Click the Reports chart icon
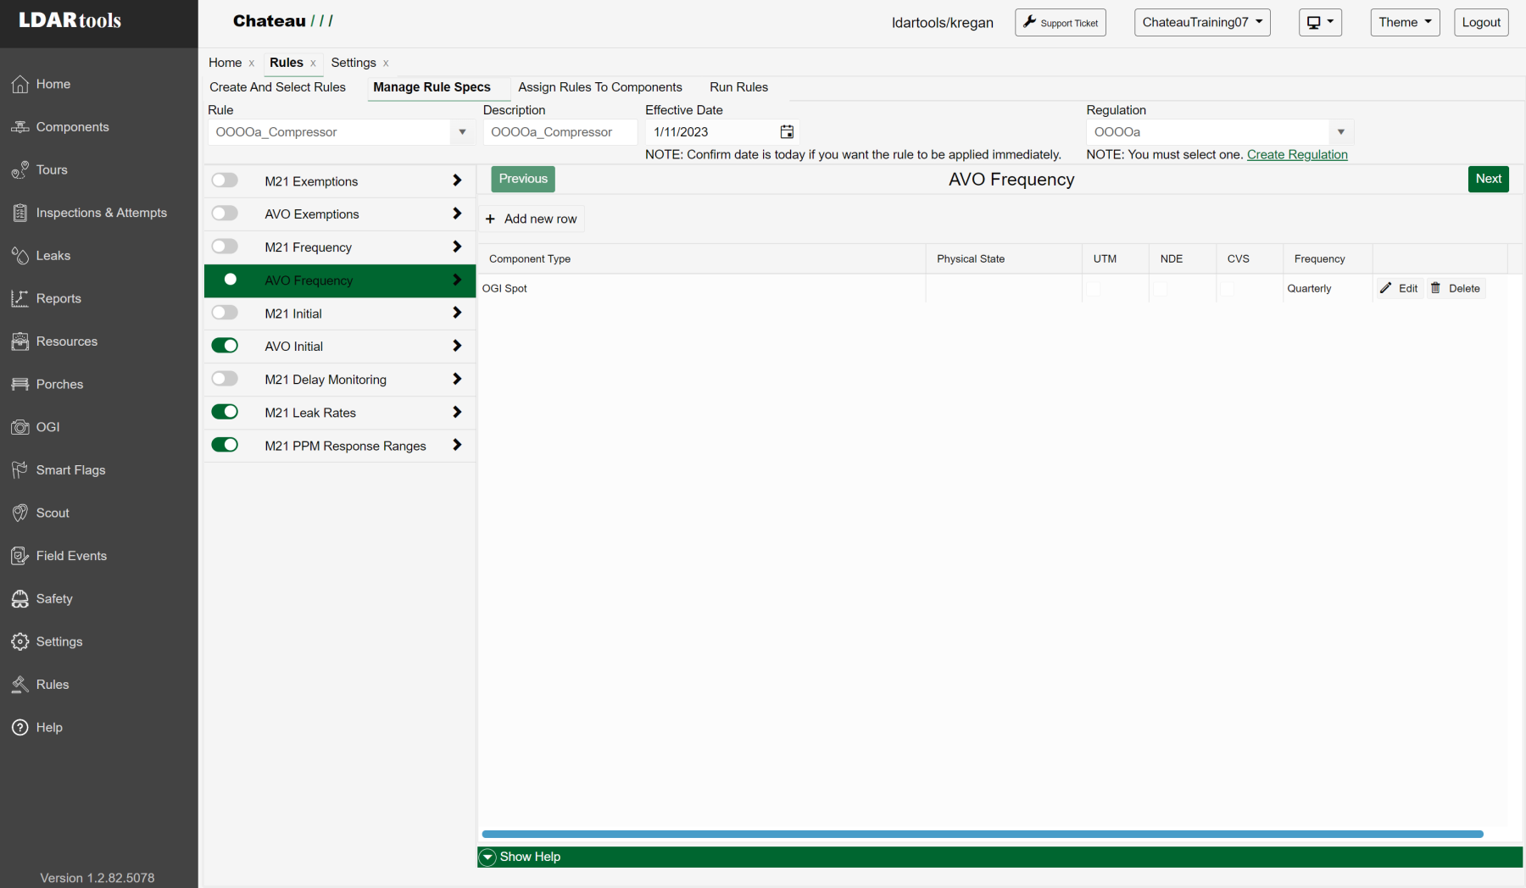This screenshot has width=1526, height=888. pos(19,299)
